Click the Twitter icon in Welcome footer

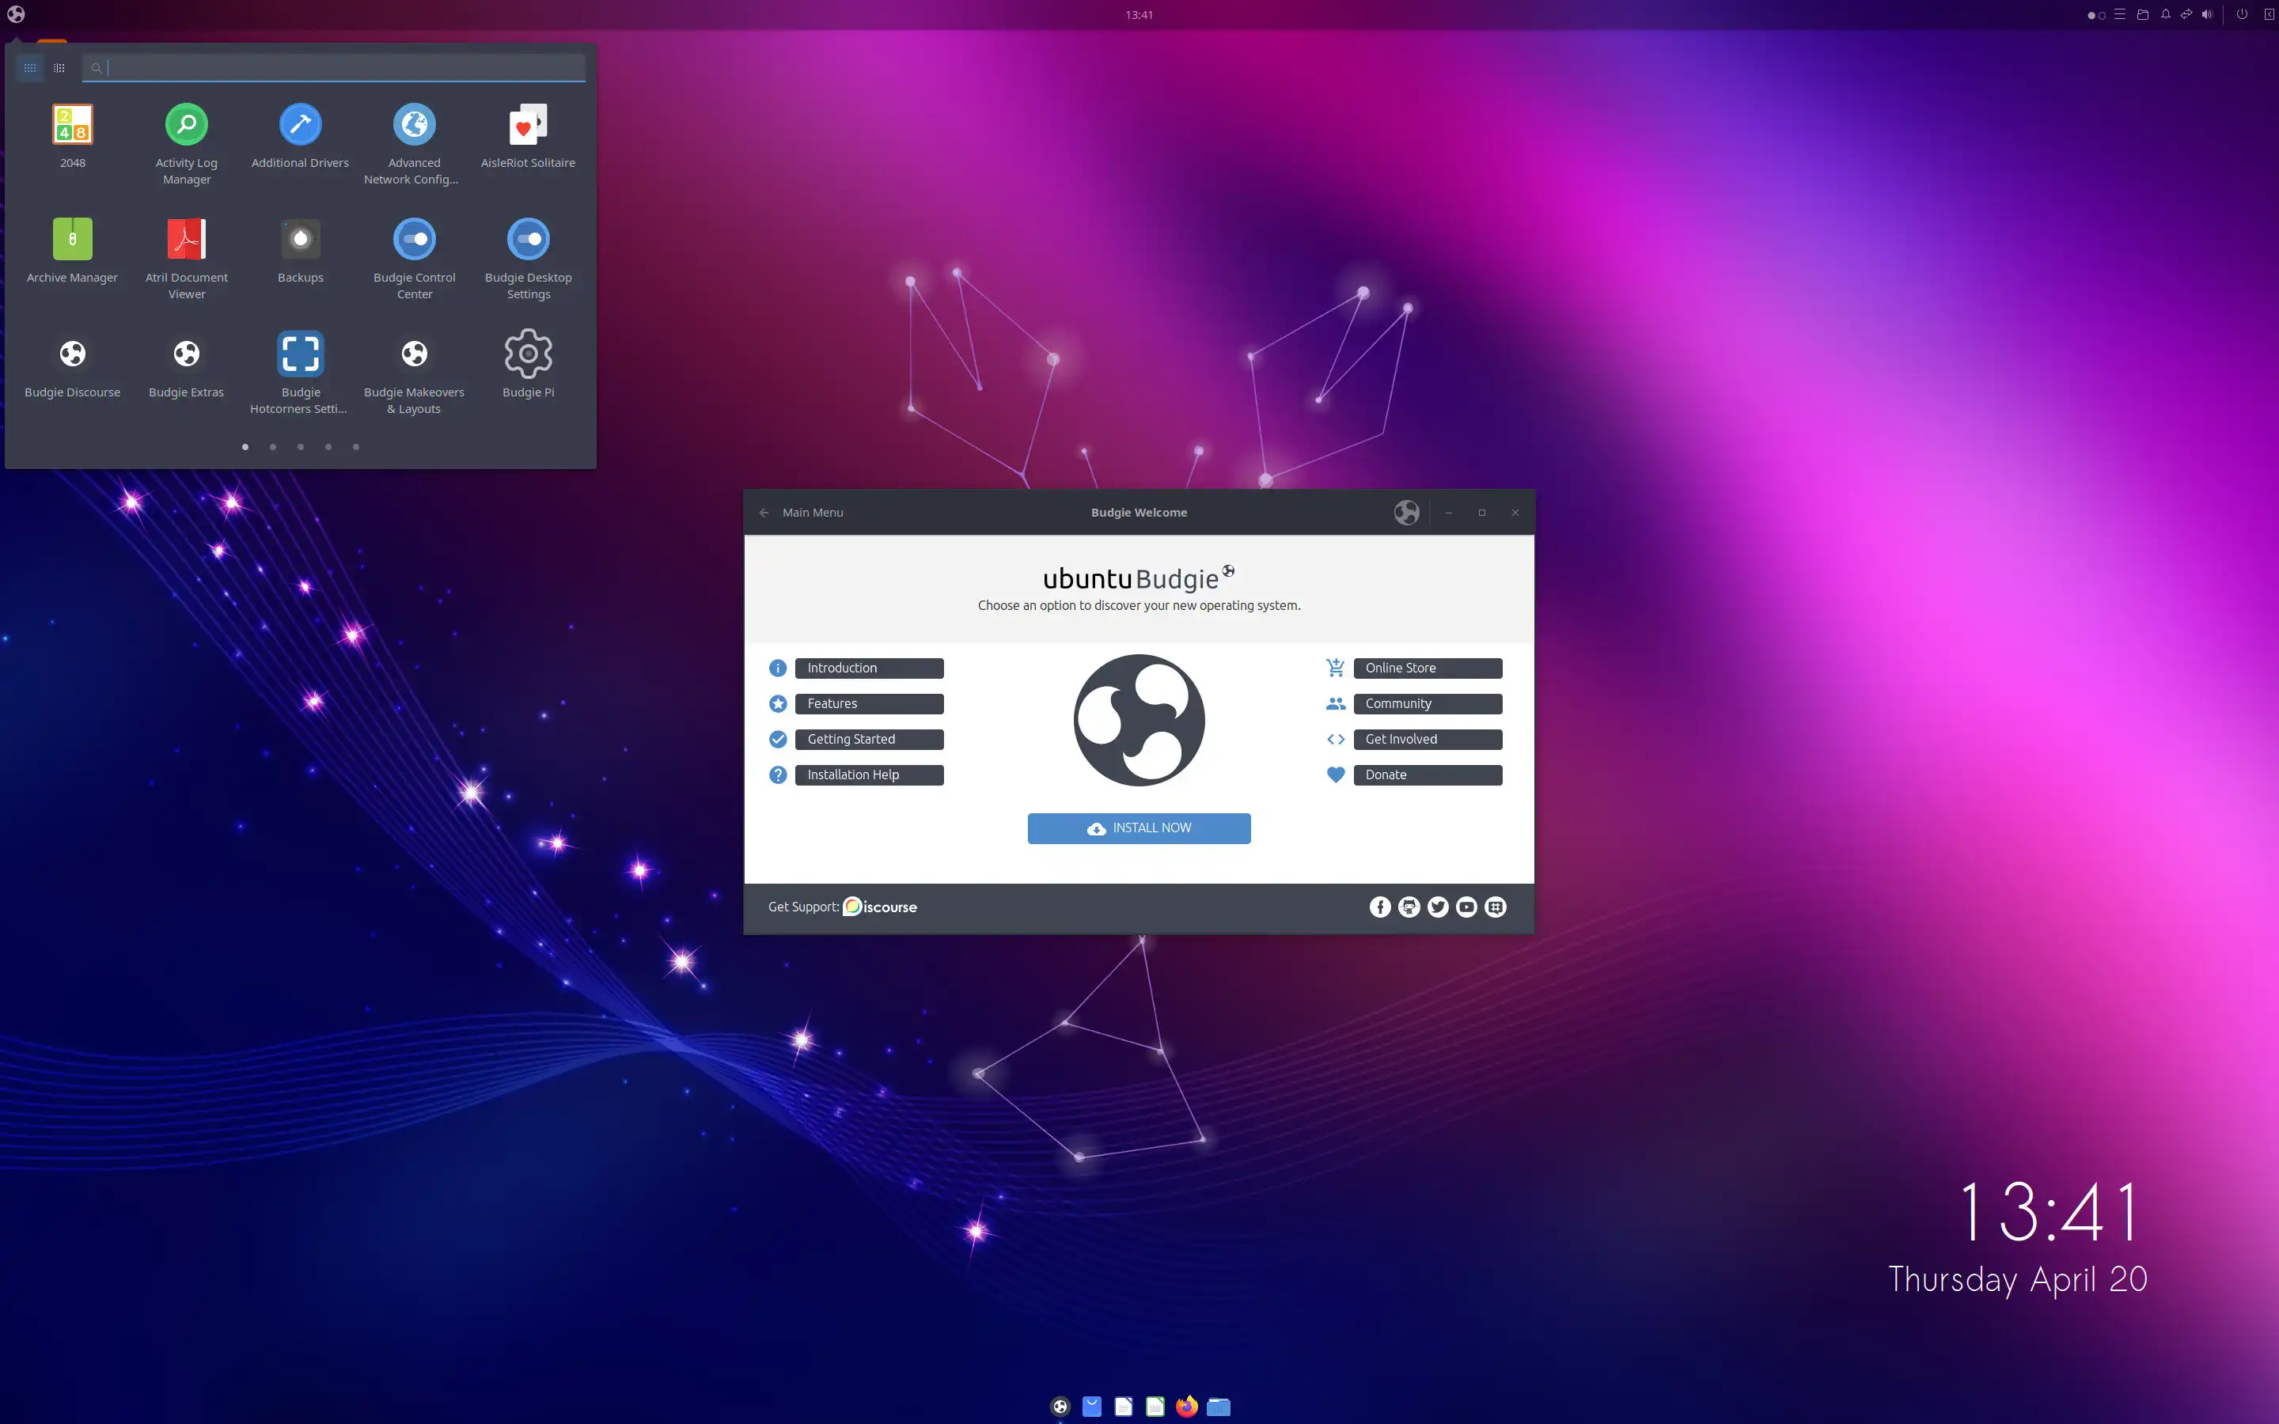(x=1437, y=907)
